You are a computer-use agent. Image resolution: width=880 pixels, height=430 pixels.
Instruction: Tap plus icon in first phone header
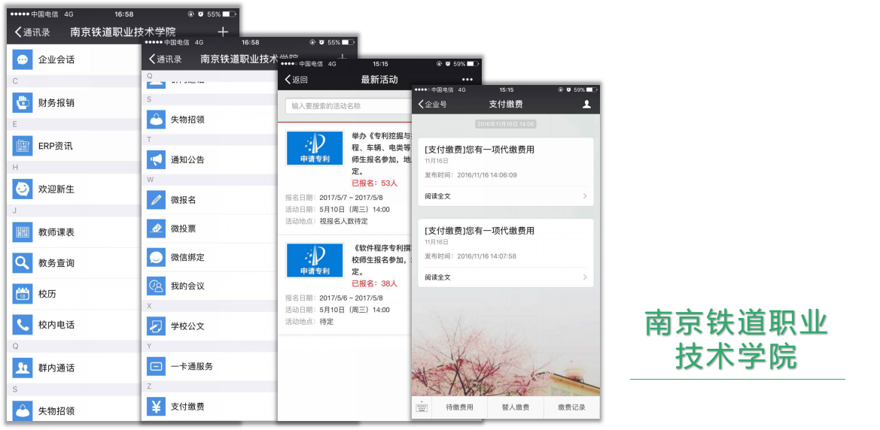(x=223, y=32)
